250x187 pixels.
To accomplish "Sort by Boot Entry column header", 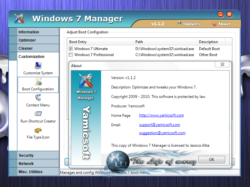I will [x=100, y=42].
